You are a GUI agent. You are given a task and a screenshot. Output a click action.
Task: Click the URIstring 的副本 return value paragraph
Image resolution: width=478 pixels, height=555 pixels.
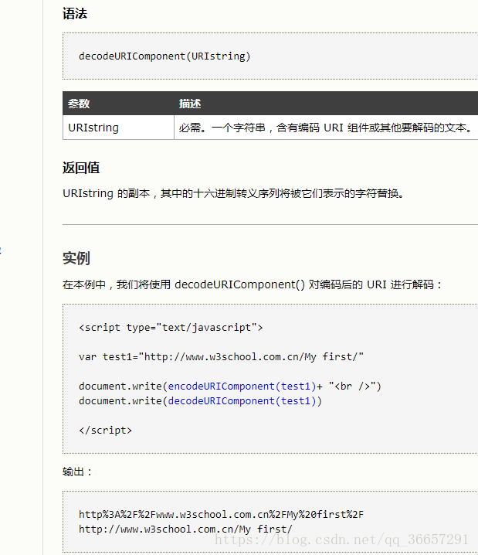pos(233,193)
